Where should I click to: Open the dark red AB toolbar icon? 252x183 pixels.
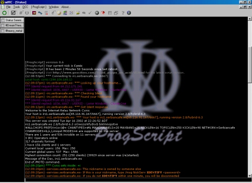click(34, 13)
